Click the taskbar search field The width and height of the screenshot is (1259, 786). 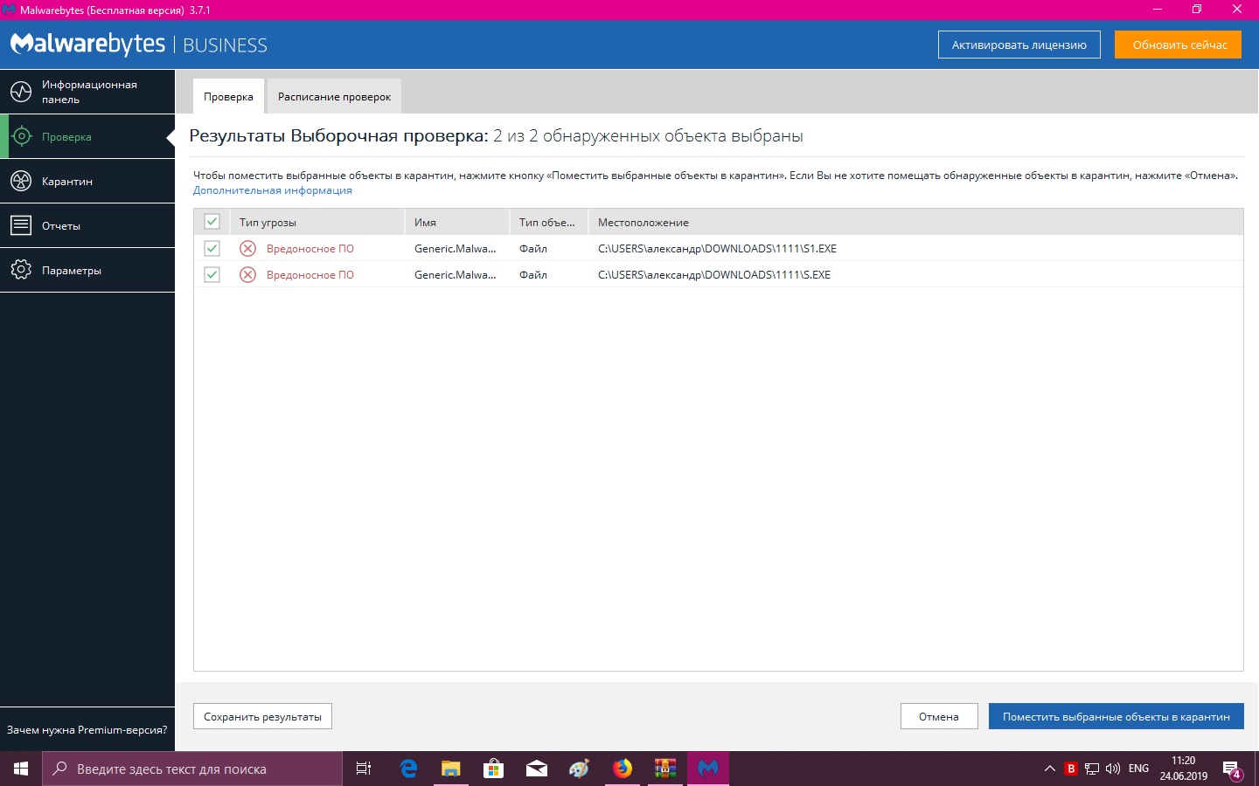(192, 769)
